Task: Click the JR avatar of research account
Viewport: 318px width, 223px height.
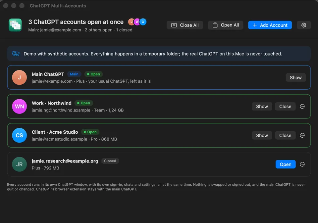Action: [x=19, y=164]
